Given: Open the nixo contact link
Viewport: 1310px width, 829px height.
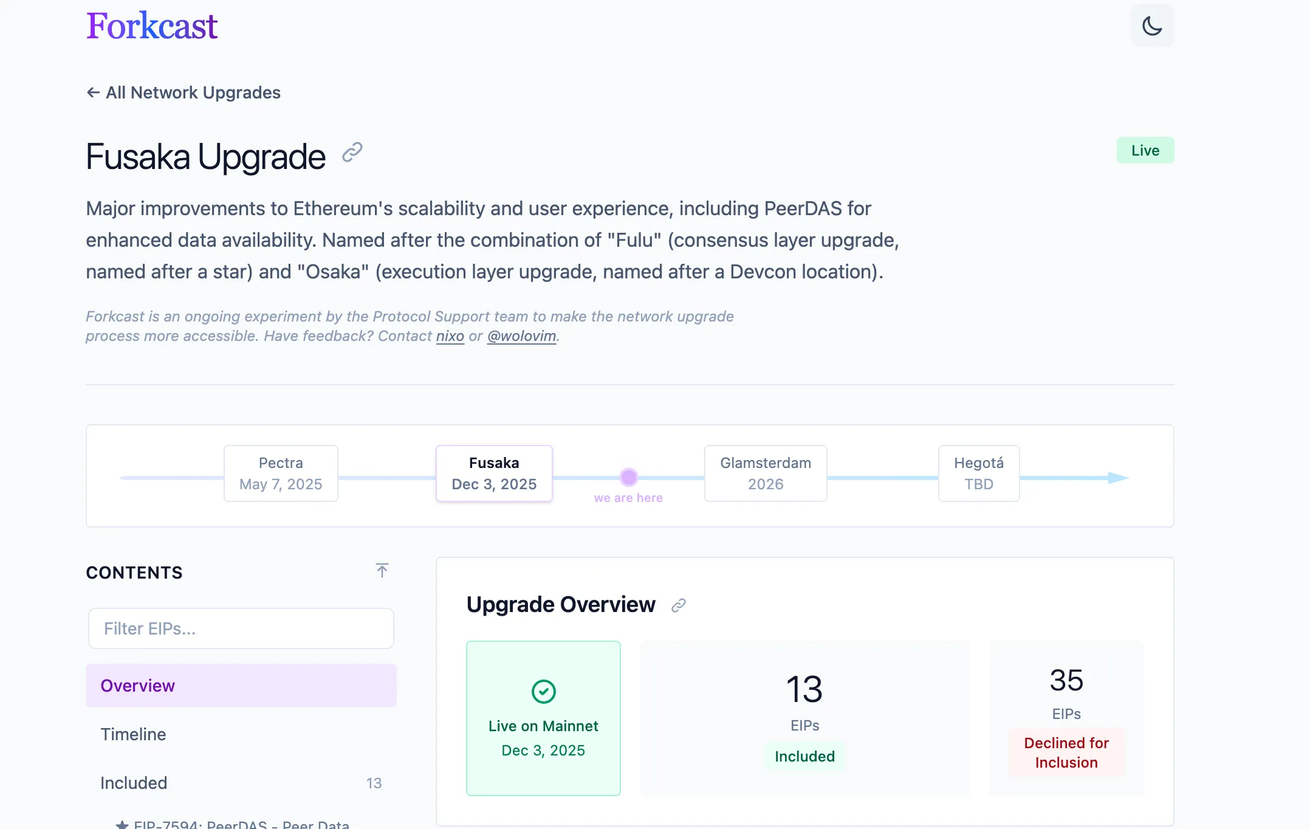Looking at the screenshot, I should 450,336.
